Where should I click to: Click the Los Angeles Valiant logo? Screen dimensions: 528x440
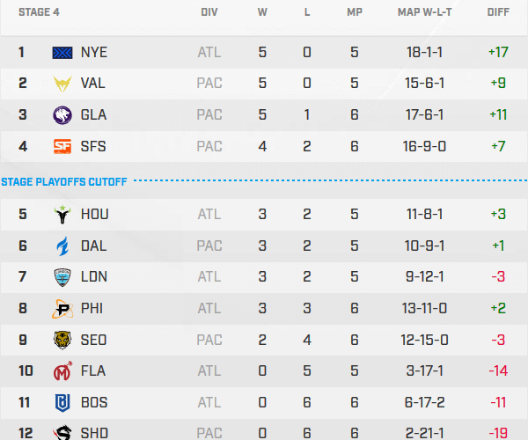[x=63, y=84]
